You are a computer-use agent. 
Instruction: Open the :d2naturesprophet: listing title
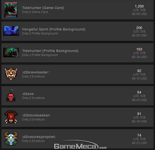(x=39, y=137)
